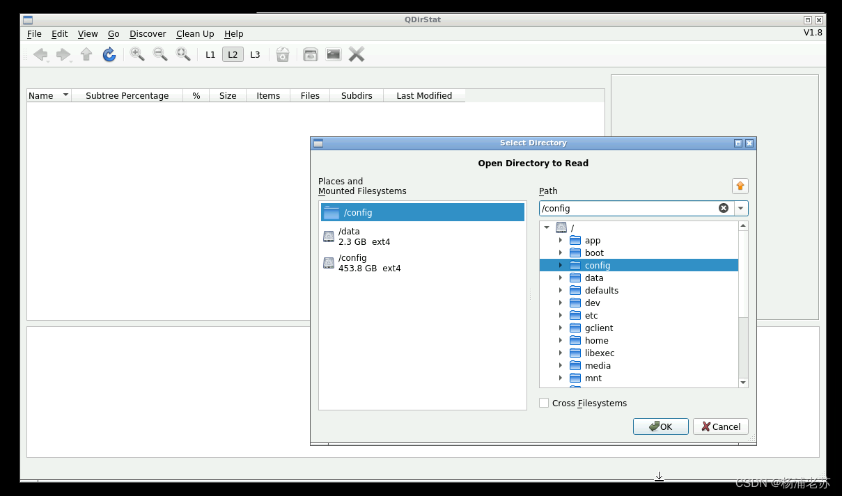Click the reset zoom toolbar icon
This screenshot has width=842, height=496.
tap(183, 54)
